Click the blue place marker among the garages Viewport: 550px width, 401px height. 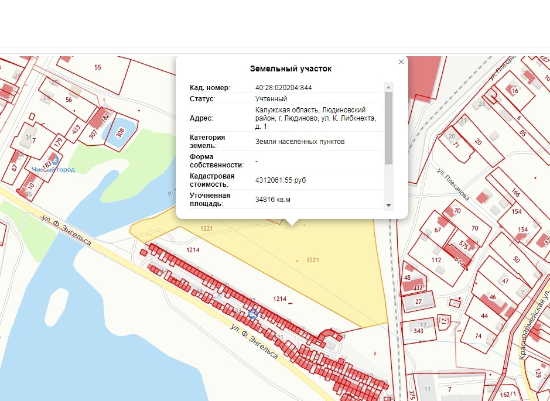point(252,313)
